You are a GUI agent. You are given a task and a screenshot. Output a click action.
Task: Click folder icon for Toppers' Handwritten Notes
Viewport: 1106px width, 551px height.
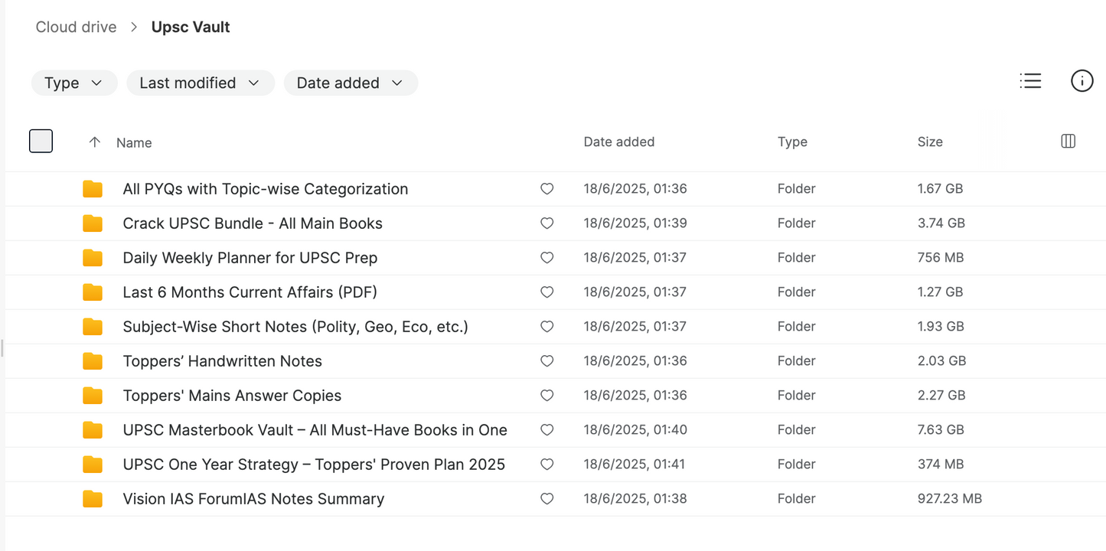click(x=93, y=360)
